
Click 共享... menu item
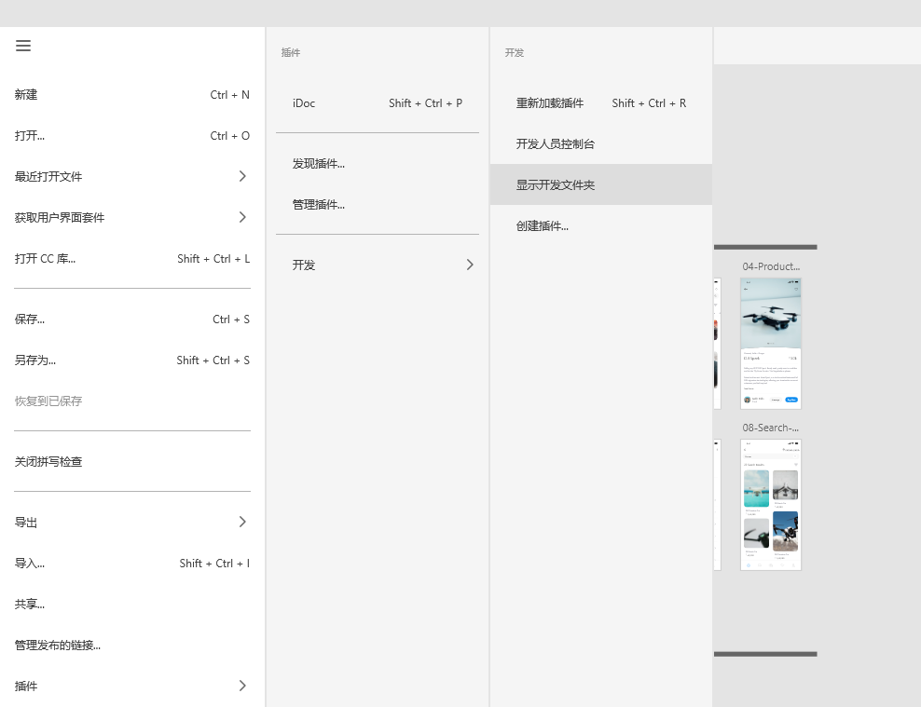tap(30, 605)
